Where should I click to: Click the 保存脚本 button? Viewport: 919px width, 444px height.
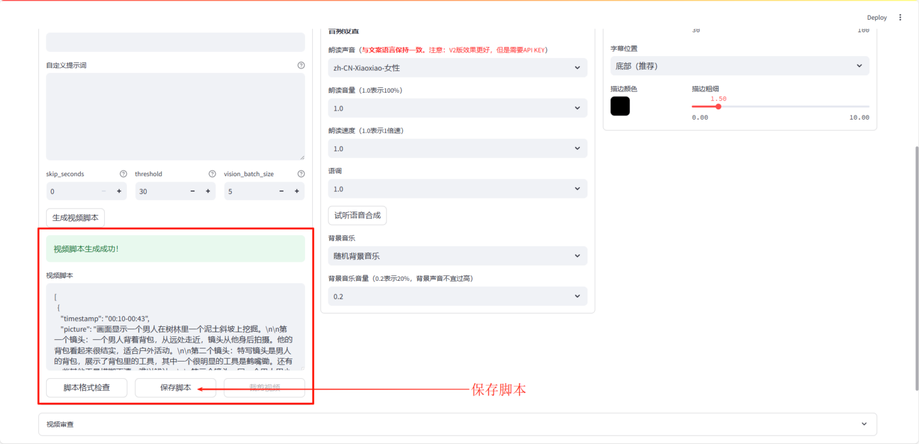(175, 388)
